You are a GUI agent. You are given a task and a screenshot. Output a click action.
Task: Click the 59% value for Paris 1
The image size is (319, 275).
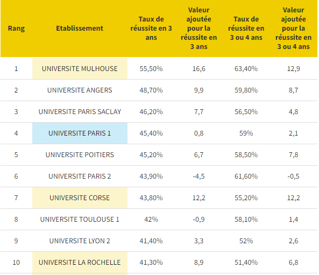[246, 133]
